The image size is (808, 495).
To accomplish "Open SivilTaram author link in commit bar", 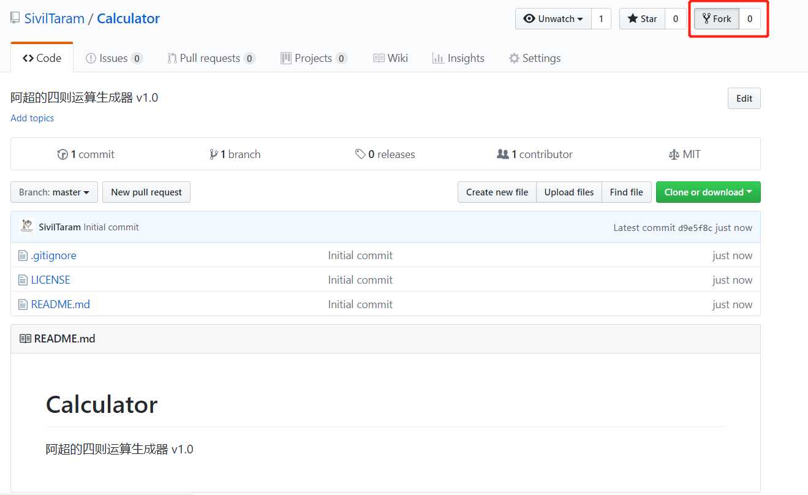I will [x=59, y=227].
